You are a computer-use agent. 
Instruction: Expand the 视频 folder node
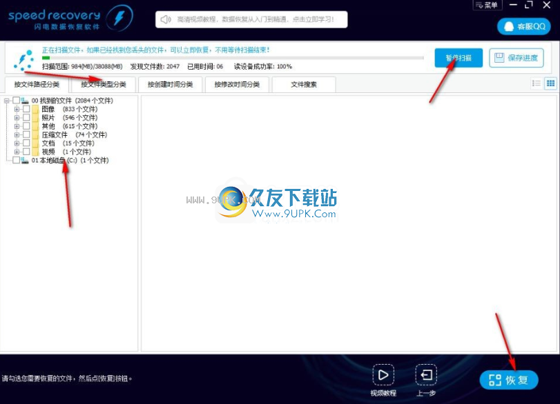(x=17, y=152)
